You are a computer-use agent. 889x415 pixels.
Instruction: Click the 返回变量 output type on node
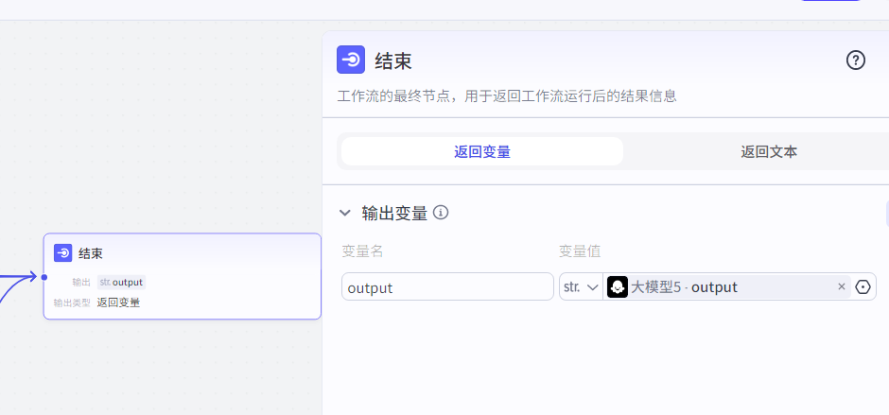118,303
